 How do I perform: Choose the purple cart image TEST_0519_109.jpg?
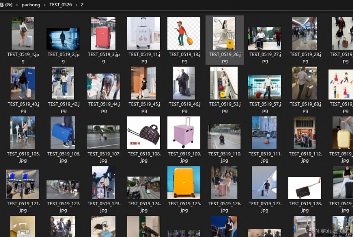pyautogui.click(x=184, y=133)
